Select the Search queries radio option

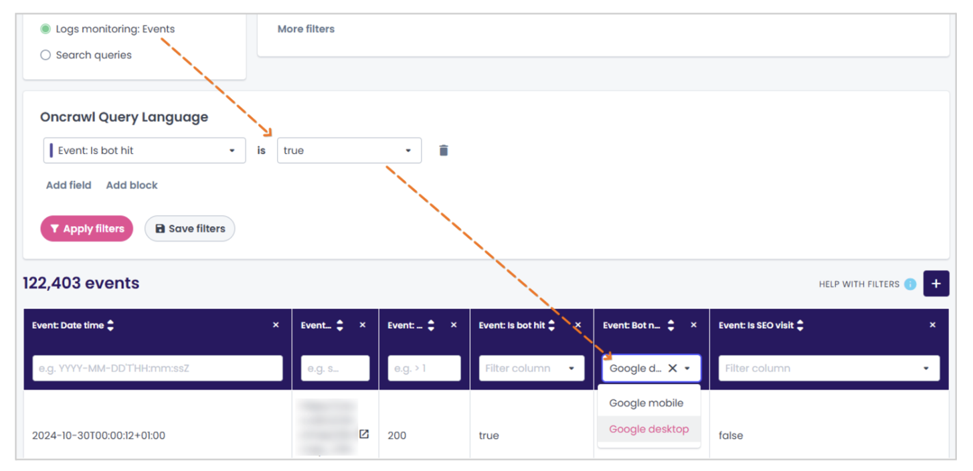[x=46, y=55]
